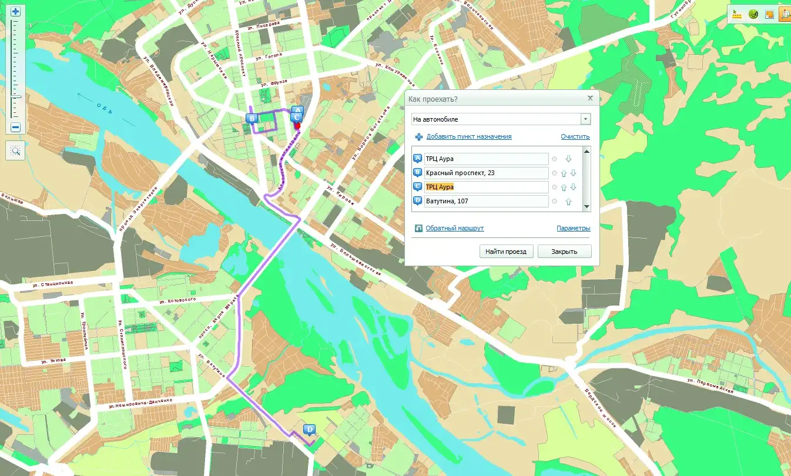Screen dimensions: 791x476
Task: Click marker D on the map
Action: [x=309, y=430]
